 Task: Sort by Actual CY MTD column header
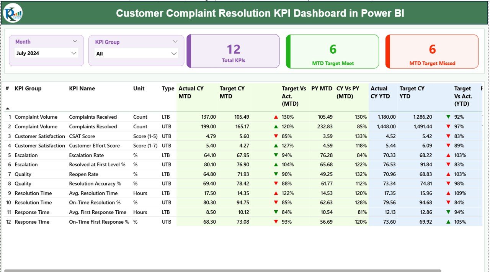191,92
